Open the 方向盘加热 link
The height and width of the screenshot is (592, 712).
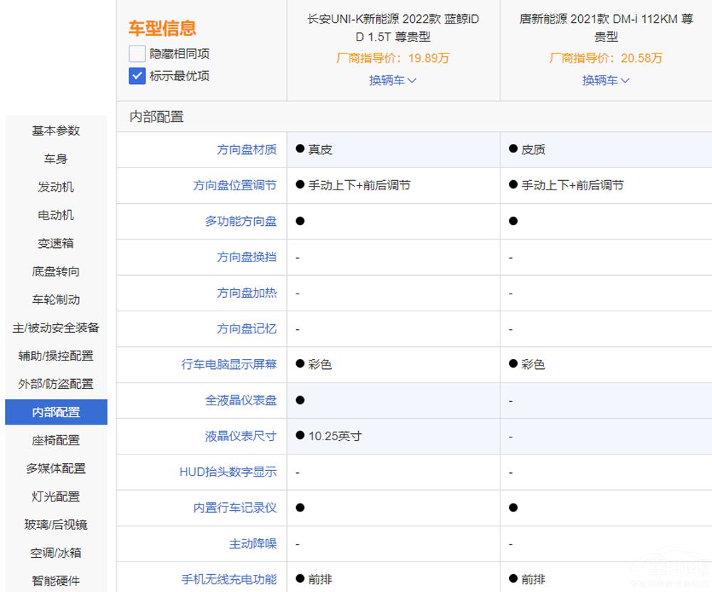click(x=248, y=293)
